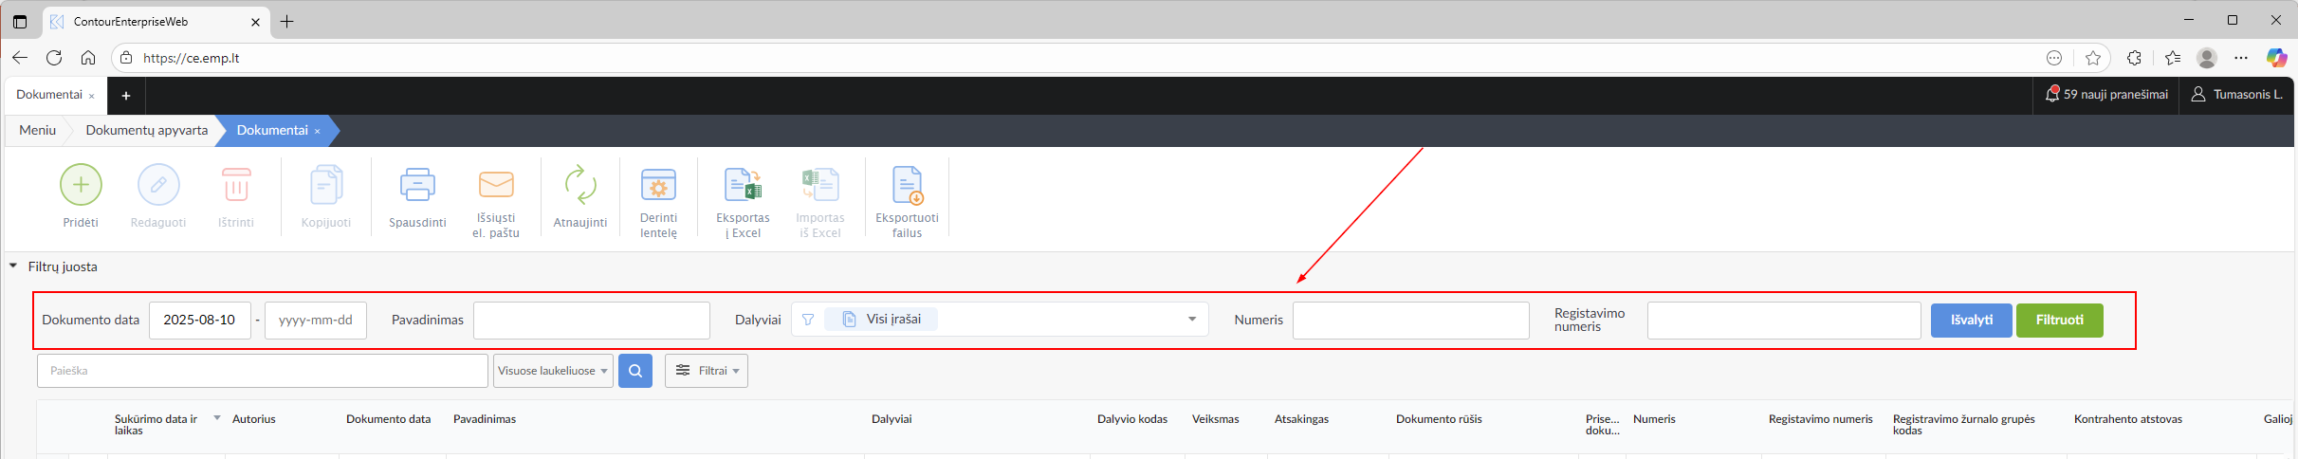Click the blue magnifier search button
This screenshot has height=459, width=2298.
[635, 371]
